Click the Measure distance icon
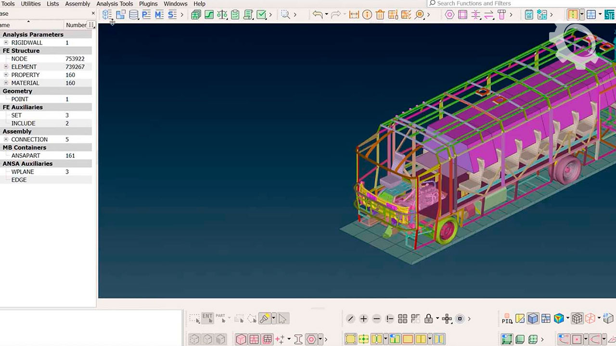 354,14
